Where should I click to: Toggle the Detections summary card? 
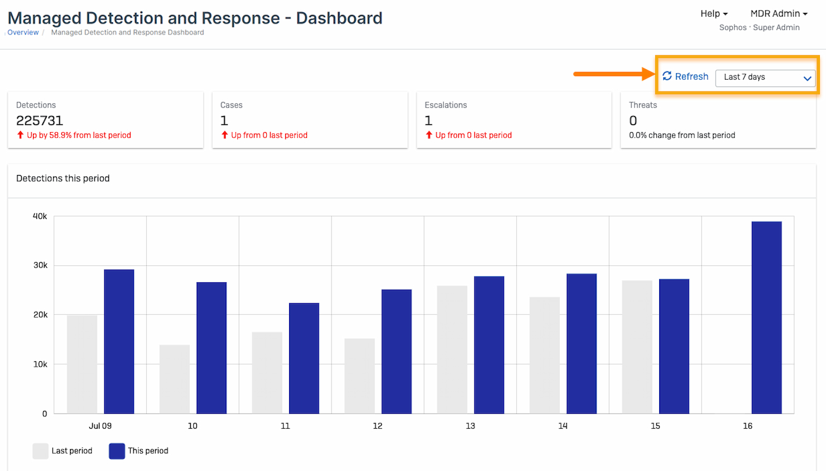click(105, 119)
